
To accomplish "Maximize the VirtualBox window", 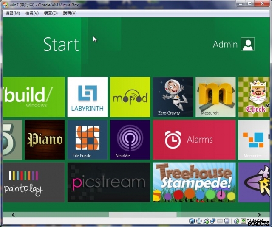I will pos(249,3).
